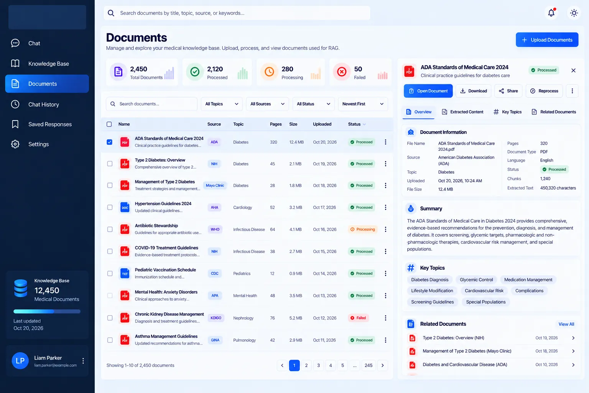Open Type 2 Diabetes: Overview (NIH) related arrow

(x=573, y=338)
